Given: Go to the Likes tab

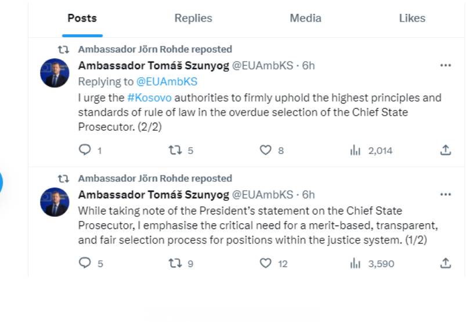Looking at the screenshot, I should coord(412,18).
